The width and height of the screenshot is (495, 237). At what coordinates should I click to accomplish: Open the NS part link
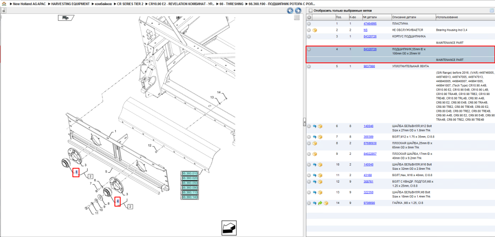pyautogui.click(x=366, y=30)
